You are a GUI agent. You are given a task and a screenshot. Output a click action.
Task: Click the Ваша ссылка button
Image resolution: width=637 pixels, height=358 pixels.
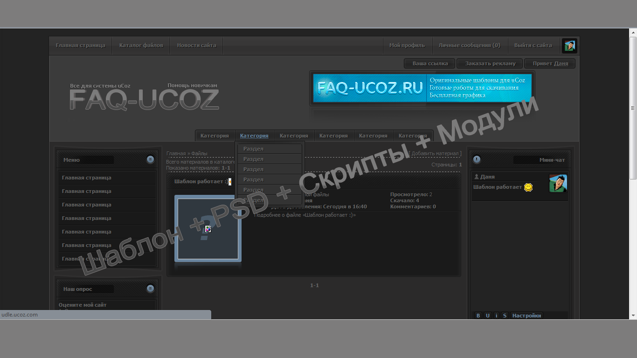point(430,63)
